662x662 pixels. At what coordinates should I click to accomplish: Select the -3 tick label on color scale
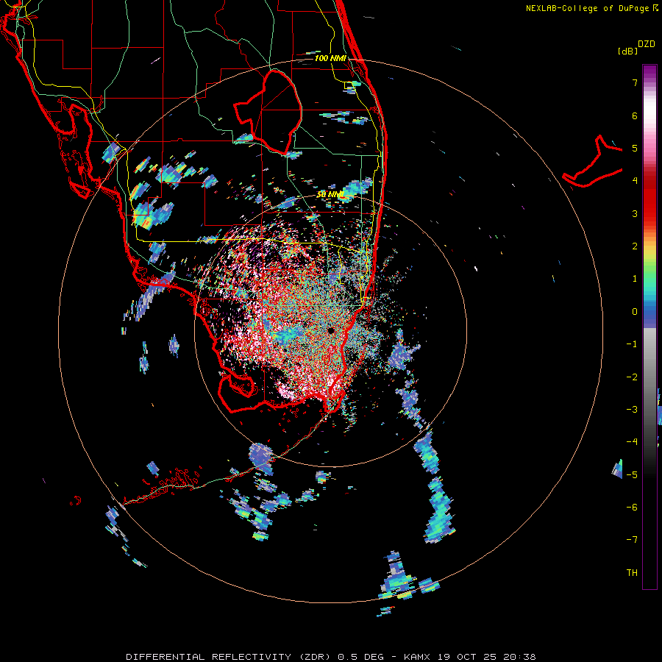tap(632, 410)
